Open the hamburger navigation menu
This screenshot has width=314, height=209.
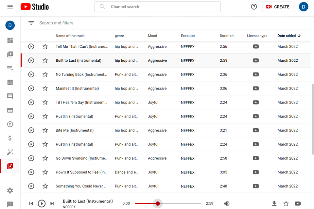coord(10,7)
